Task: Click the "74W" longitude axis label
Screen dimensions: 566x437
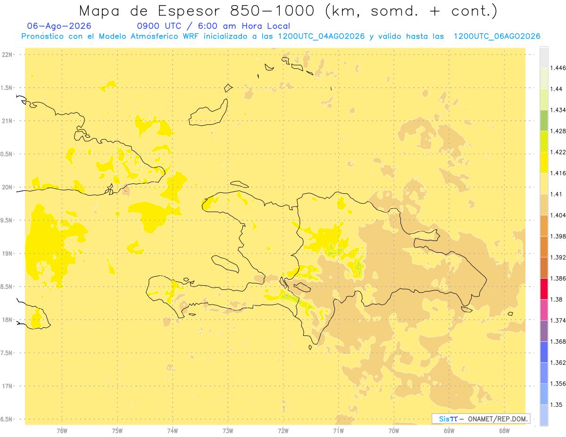Action: click(x=173, y=430)
